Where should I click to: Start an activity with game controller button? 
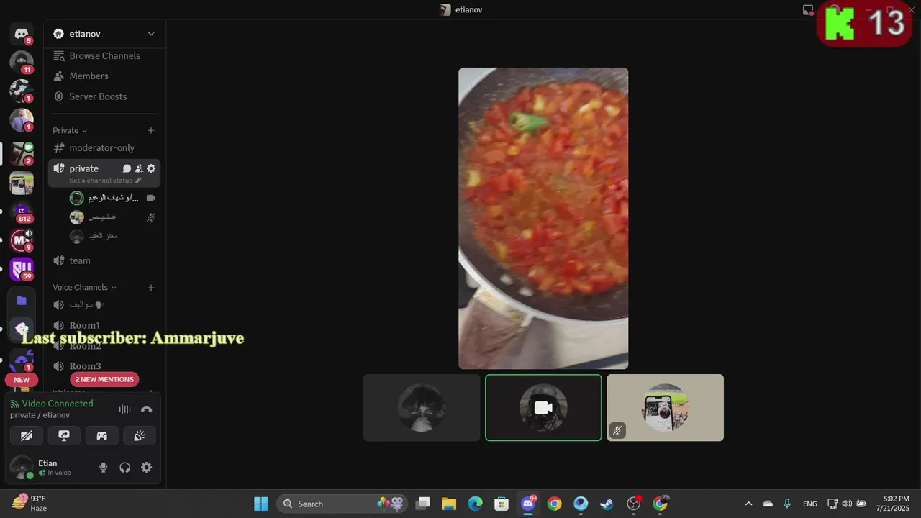102,435
